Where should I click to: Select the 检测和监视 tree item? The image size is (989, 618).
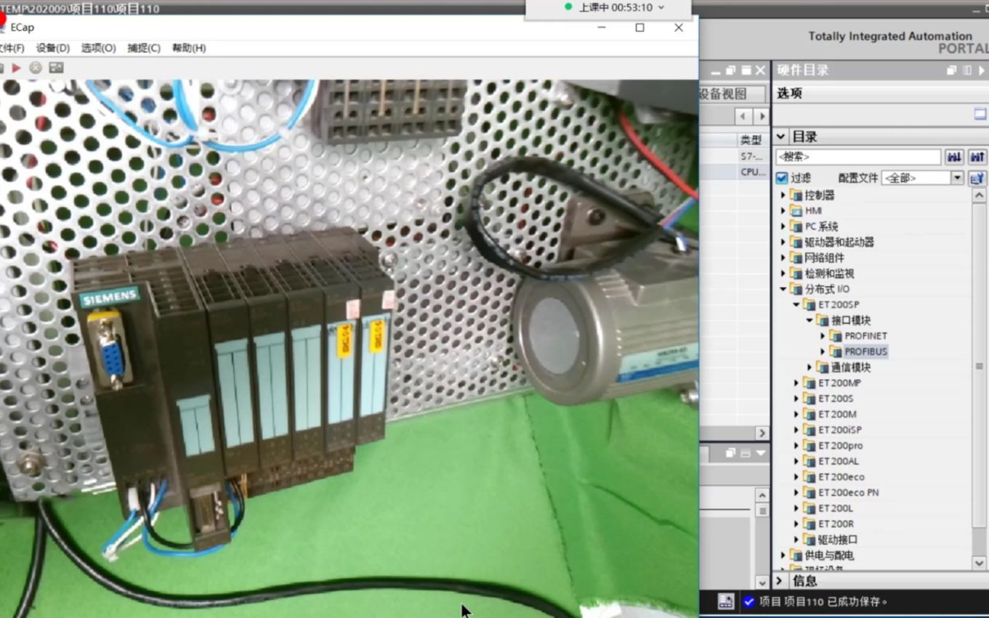coord(829,274)
